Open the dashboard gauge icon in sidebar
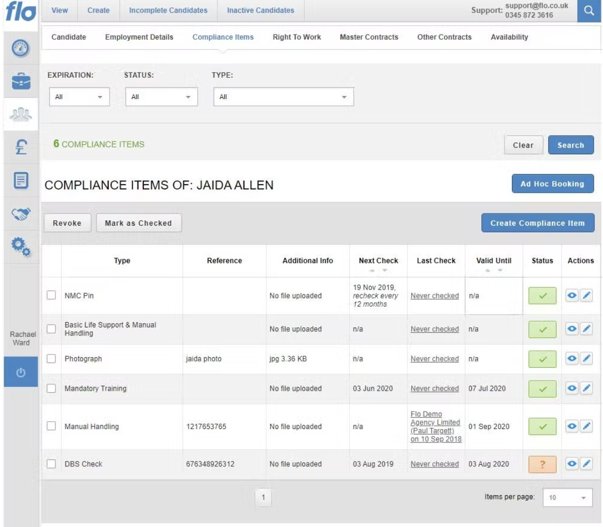Screen dimensions: 603x527 (x=20, y=48)
